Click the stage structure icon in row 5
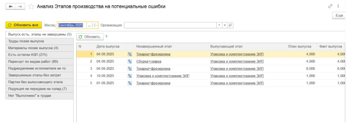The width and height of the screenshot is (349, 129). click(130, 83)
